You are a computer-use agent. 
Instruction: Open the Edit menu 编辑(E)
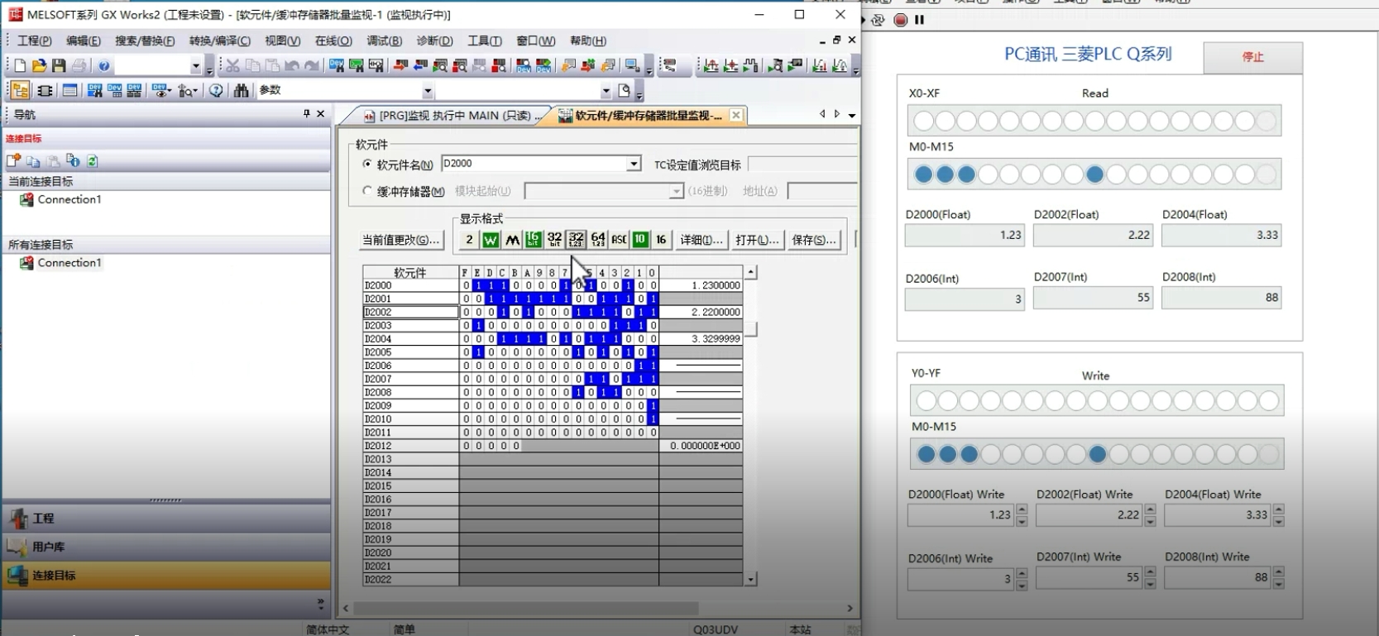pyautogui.click(x=83, y=41)
